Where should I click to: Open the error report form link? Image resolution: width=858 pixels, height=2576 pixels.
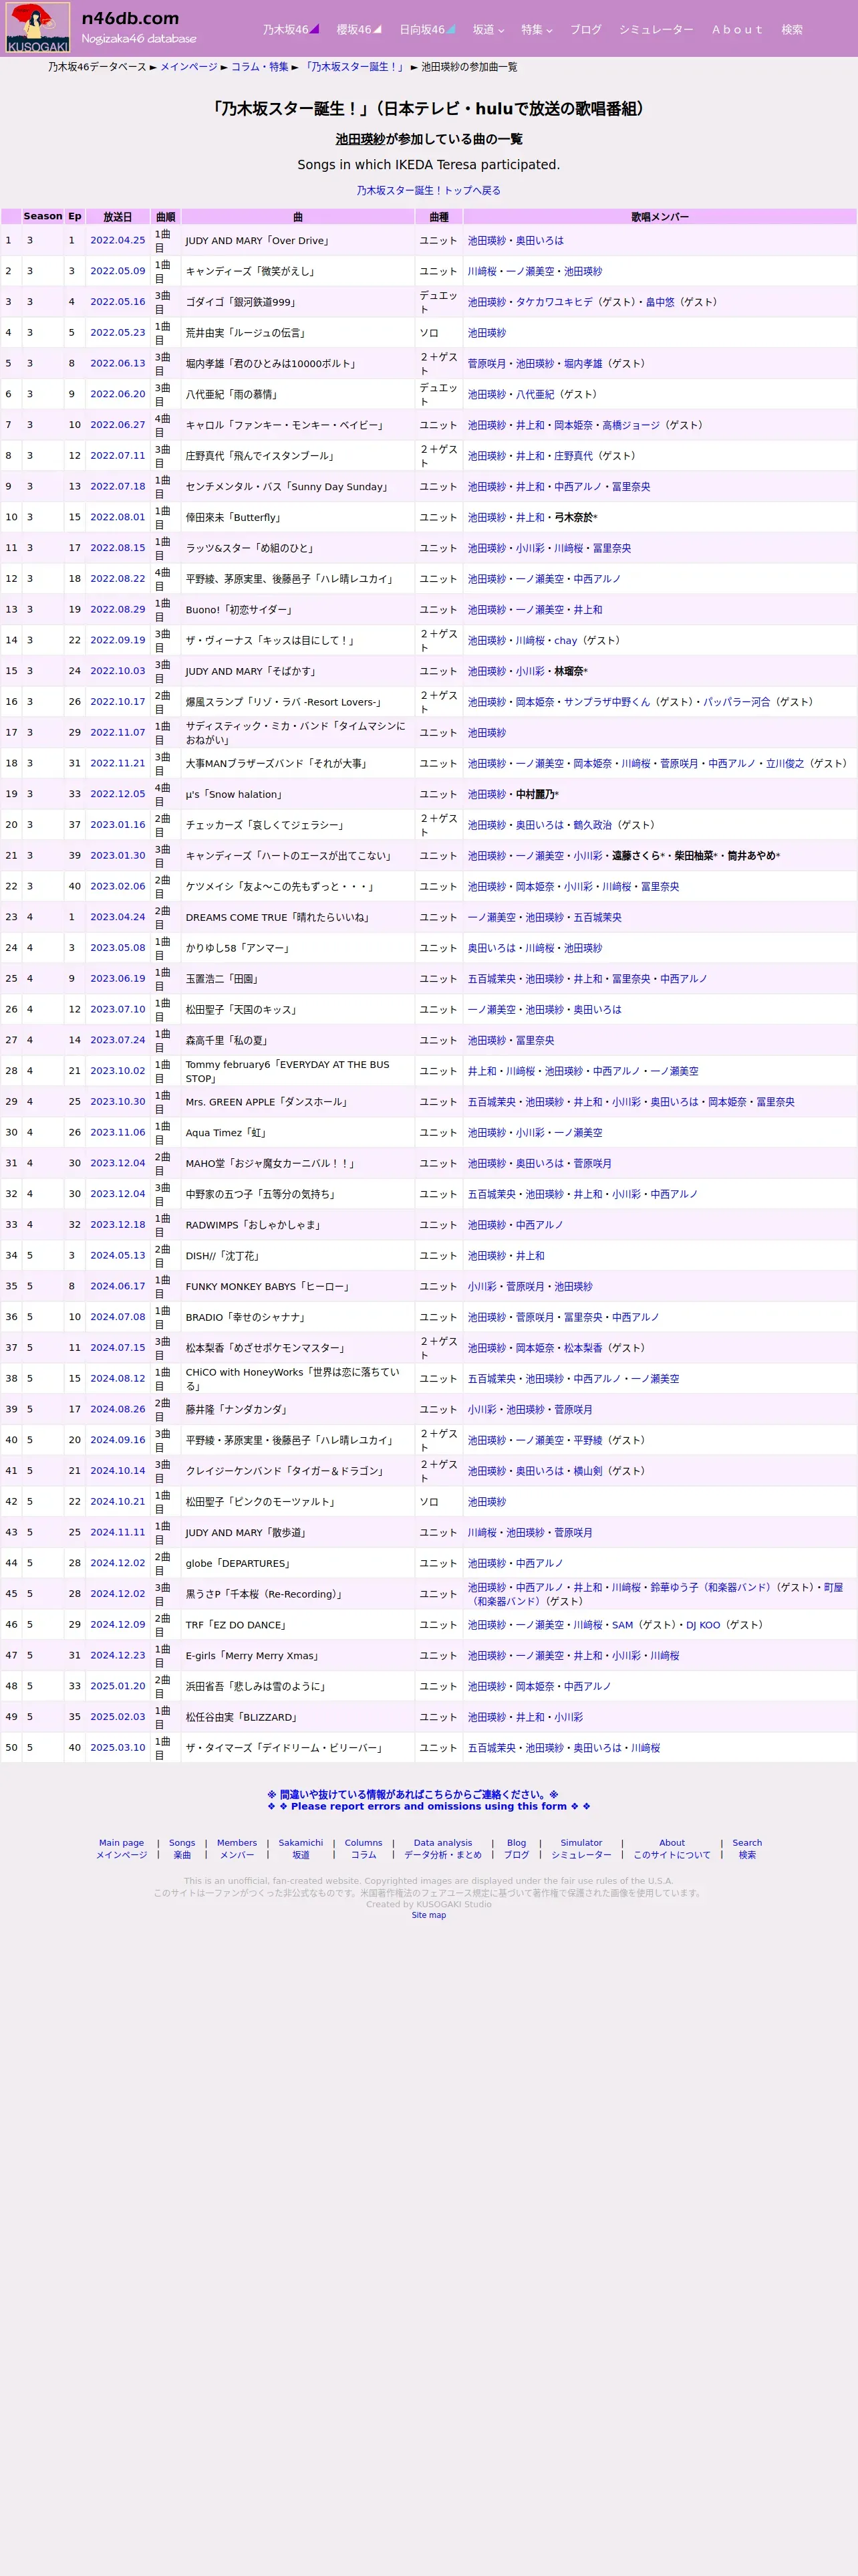428,1801
